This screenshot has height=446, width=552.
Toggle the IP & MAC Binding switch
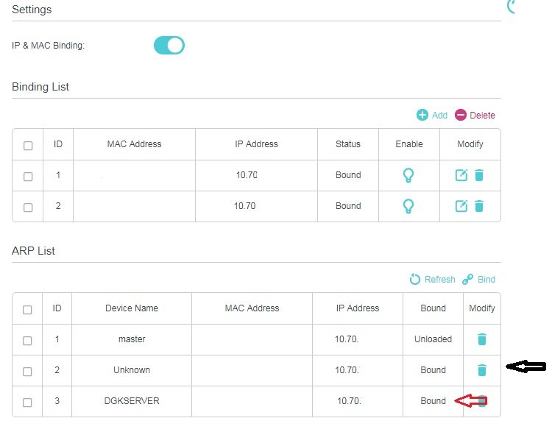click(169, 46)
